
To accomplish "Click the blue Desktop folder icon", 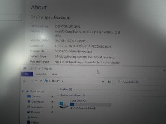I will point(29,96).
